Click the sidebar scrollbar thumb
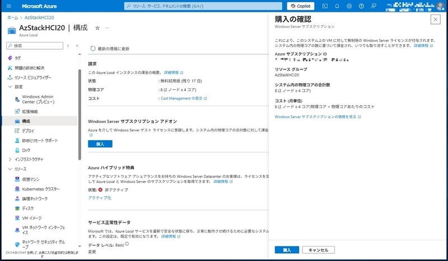448x261 pixels. tap(80, 114)
